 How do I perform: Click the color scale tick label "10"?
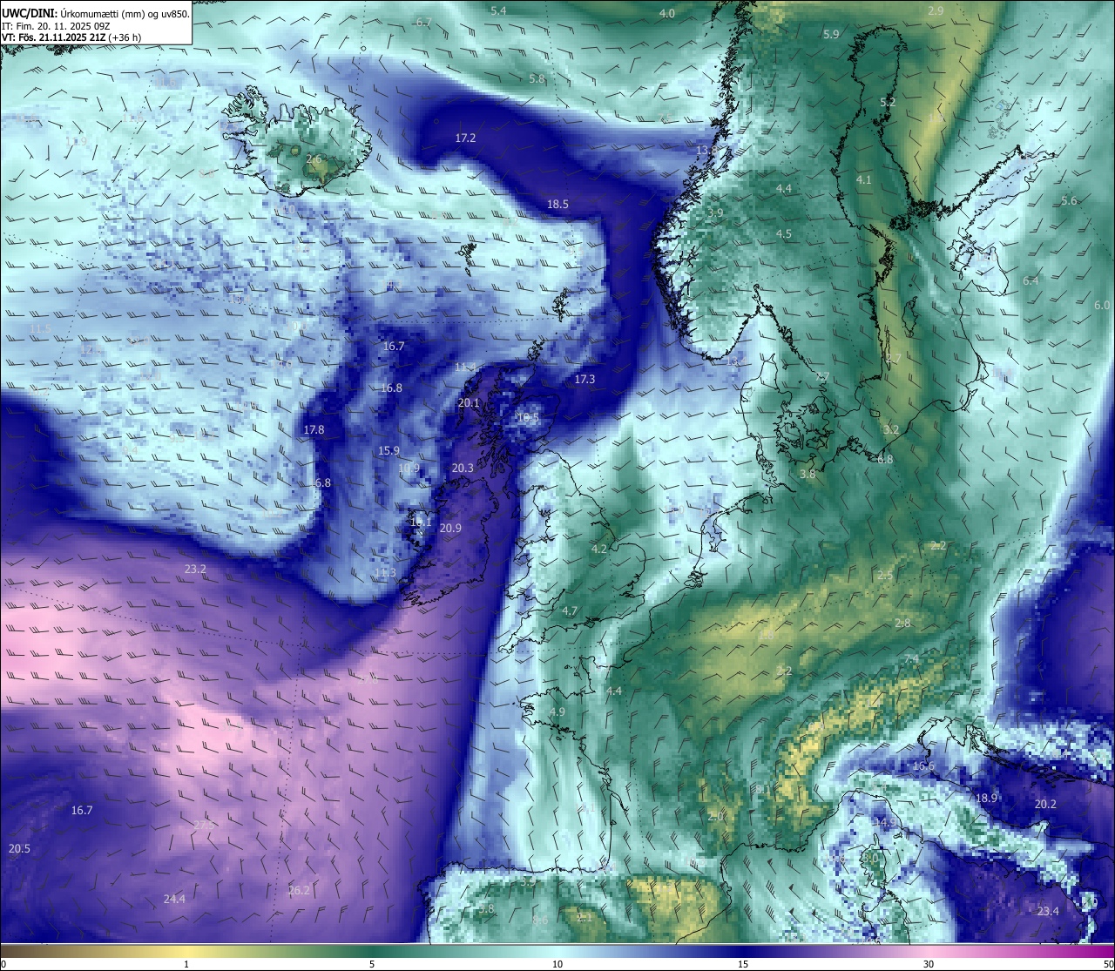coord(557,964)
